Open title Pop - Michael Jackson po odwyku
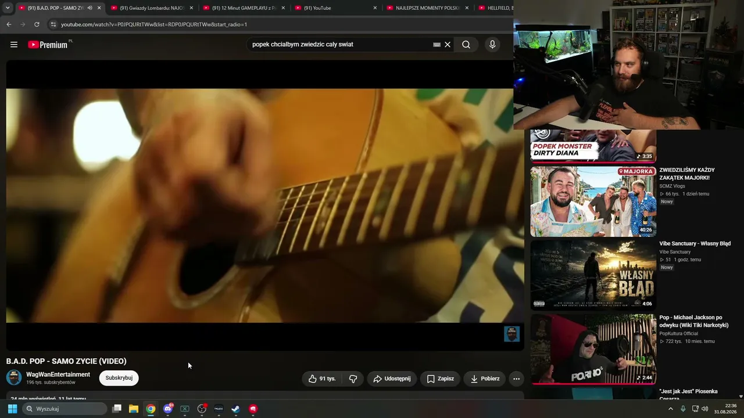This screenshot has height=418, width=744. pyautogui.click(x=694, y=321)
